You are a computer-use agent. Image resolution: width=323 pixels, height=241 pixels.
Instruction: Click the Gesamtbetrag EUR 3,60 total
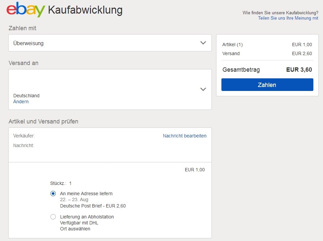click(x=299, y=70)
